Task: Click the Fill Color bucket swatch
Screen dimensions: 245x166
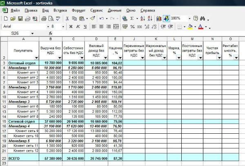Action: click(189, 27)
